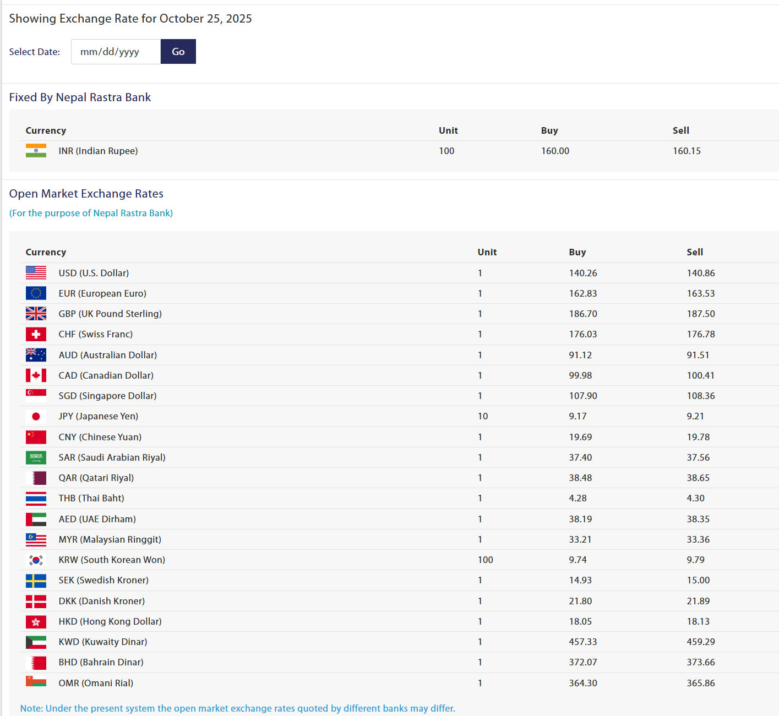Select the US flag icon beside USD
The height and width of the screenshot is (716, 779).
pyautogui.click(x=36, y=273)
